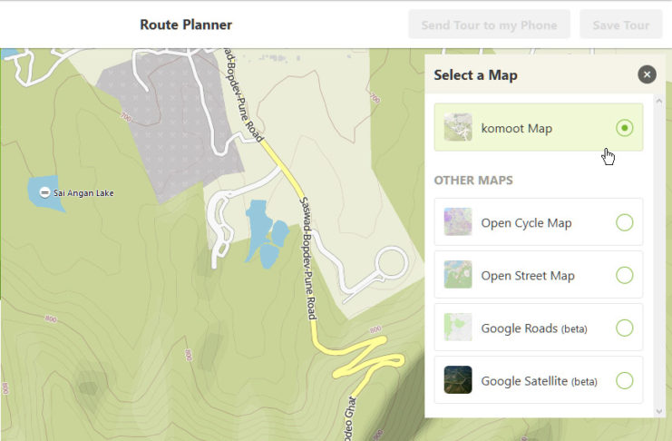The image size is (672, 441).
Task: Enable the Google Roads radio button
Action: [x=624, y=328]
